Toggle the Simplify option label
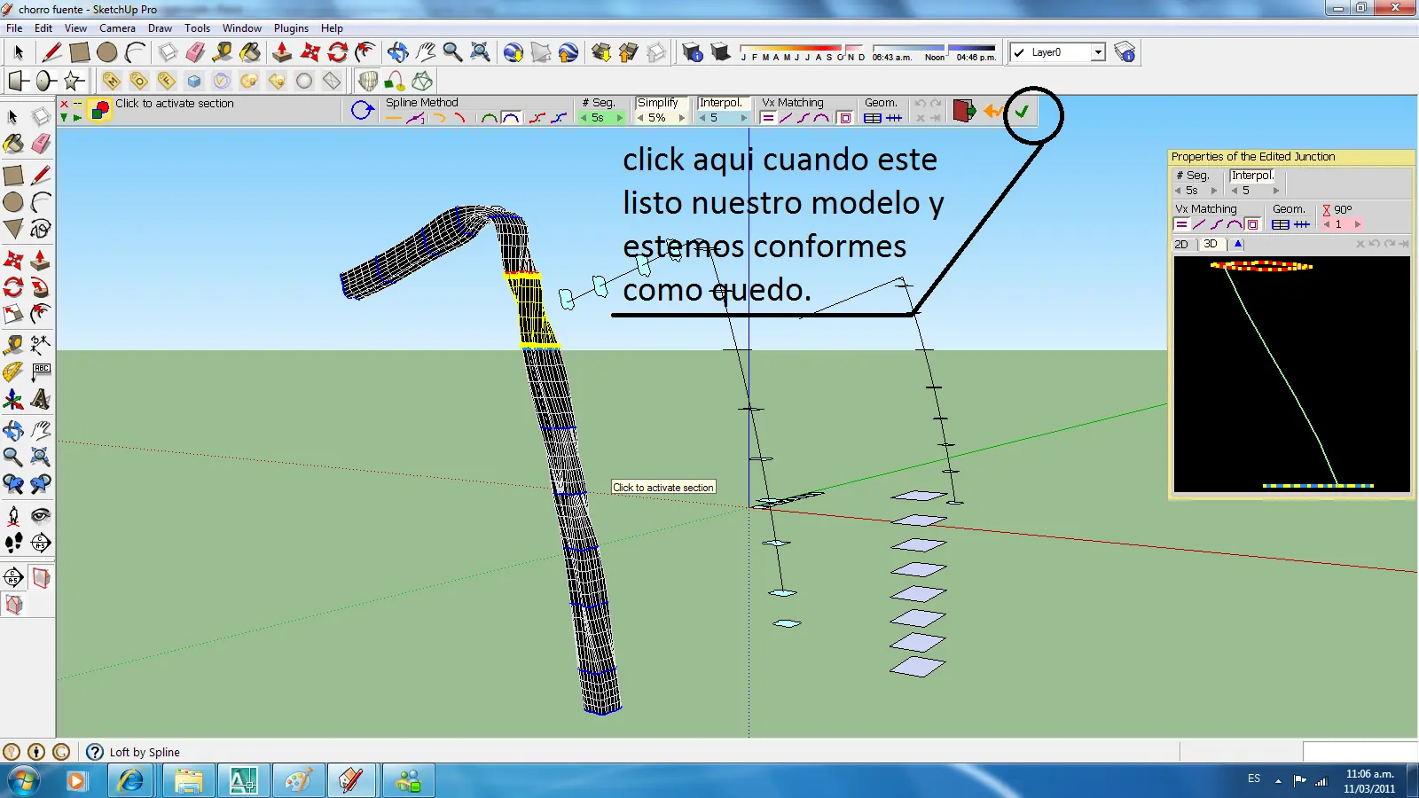Image resolution: width=1419 pixels, height=798 pixels. (x=658, y=103)
